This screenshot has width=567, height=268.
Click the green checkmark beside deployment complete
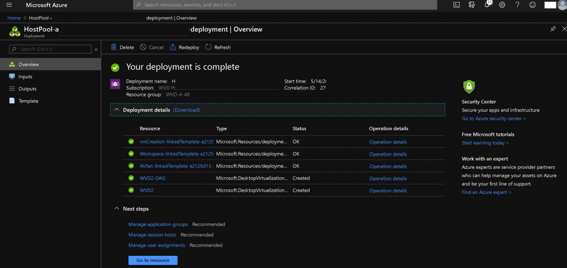pyautogui.click(x=115, y=67)
